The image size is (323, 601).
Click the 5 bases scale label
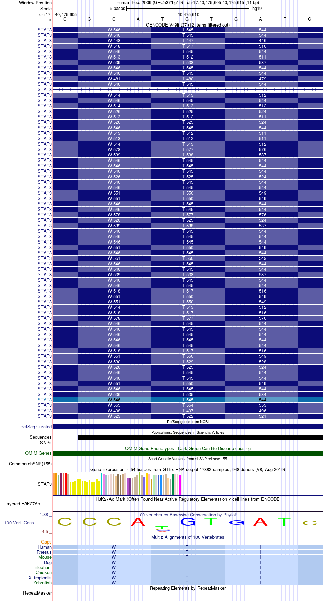[x=118, y=8]
